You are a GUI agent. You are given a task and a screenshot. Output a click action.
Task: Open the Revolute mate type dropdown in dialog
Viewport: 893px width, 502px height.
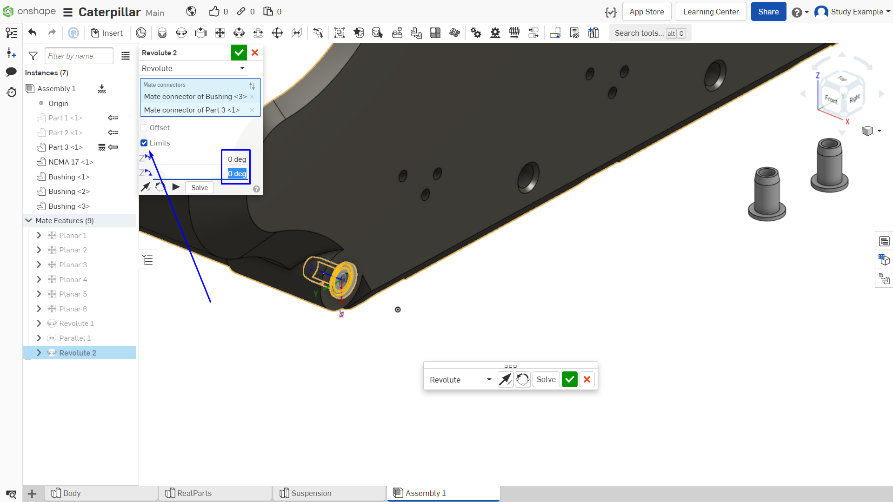(x=193, y=68)
